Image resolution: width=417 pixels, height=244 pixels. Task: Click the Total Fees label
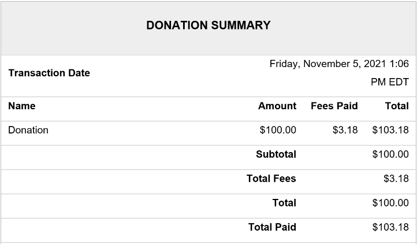point(271,179)
